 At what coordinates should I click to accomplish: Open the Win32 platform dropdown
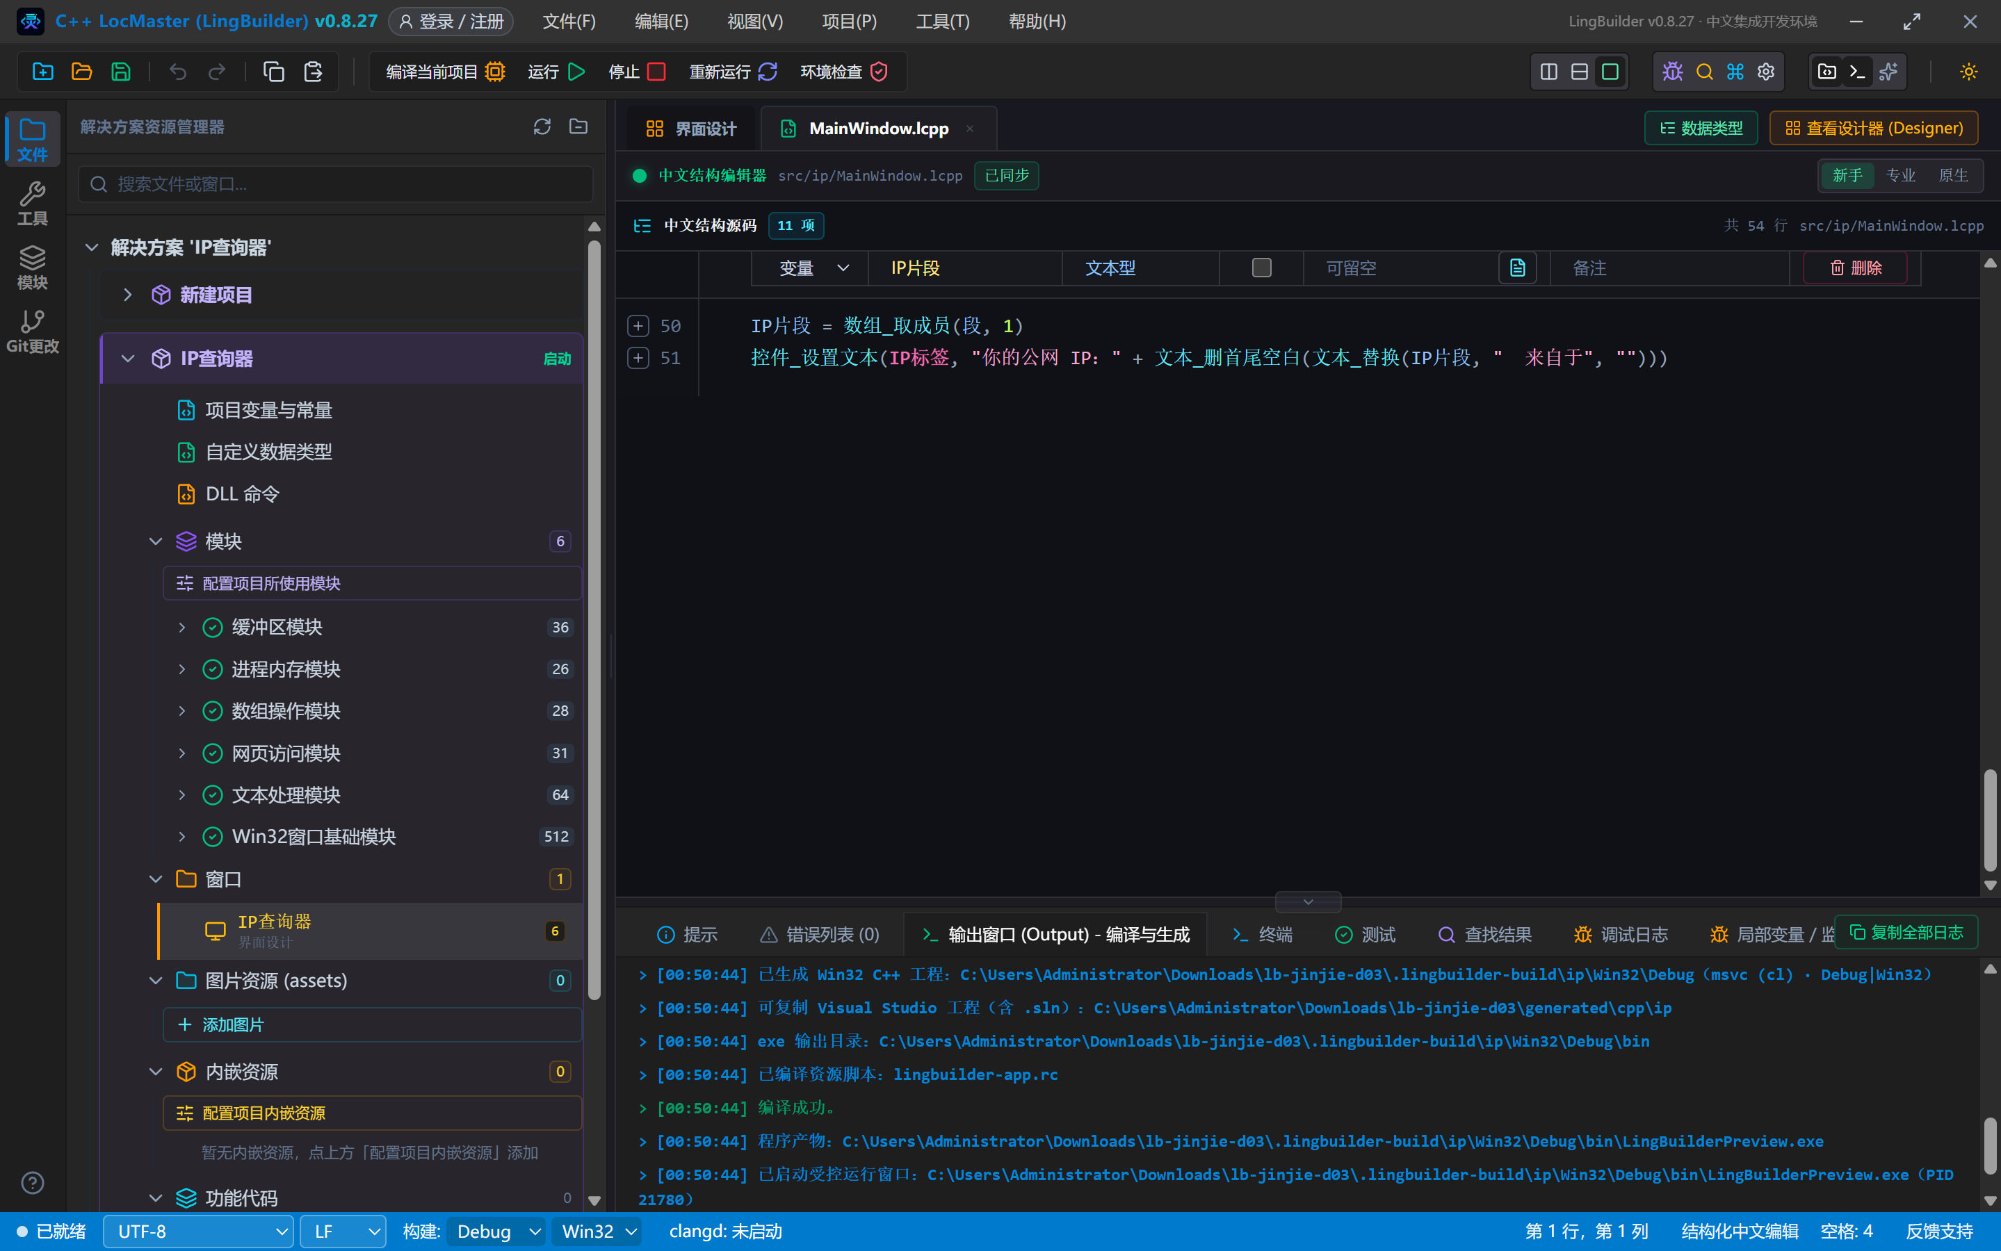pos(597,1232)
